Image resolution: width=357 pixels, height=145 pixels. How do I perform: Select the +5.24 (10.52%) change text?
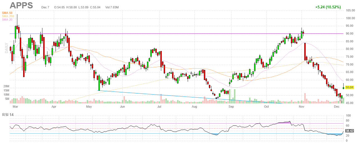328,7
